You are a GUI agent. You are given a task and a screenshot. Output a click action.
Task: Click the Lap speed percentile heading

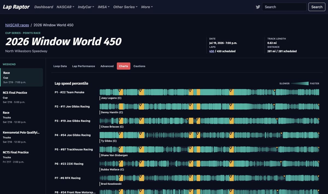(72, 83)
